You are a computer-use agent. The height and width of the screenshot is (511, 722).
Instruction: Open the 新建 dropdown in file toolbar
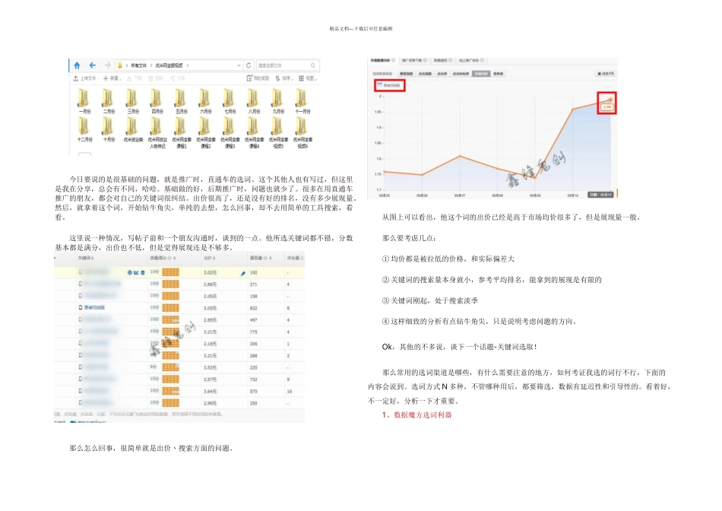pyautogui.click(x=112, y=78)
